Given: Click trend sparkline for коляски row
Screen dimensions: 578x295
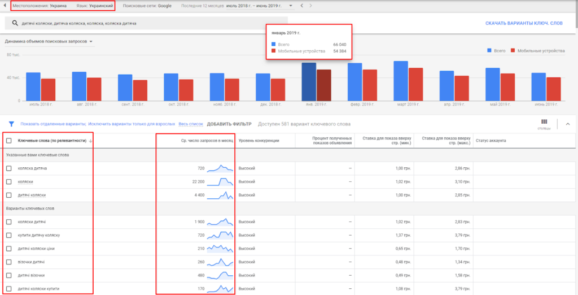Looking at the screenshot, I should 220,181.
